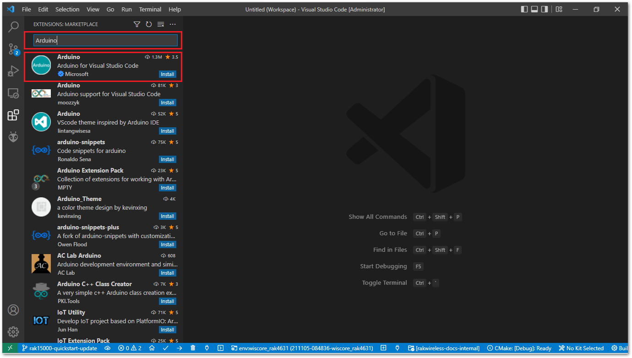This screenshot has width=632, height=358.
Task: Open the Help menu
Action: (x=174, y=9)
